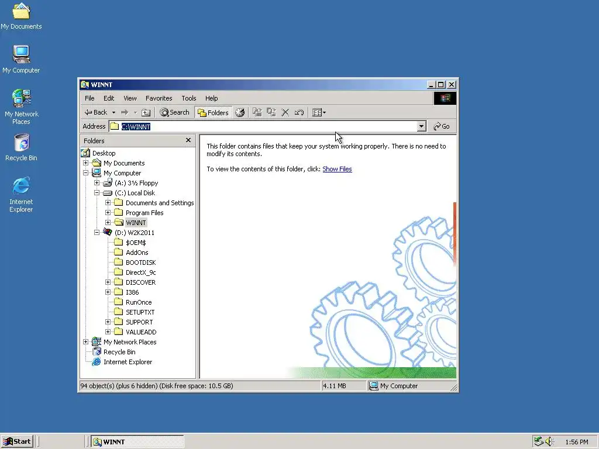The image size is (599, 449).
Task: Select the Program Files folder in tree
Action: (x=144, y=213)
